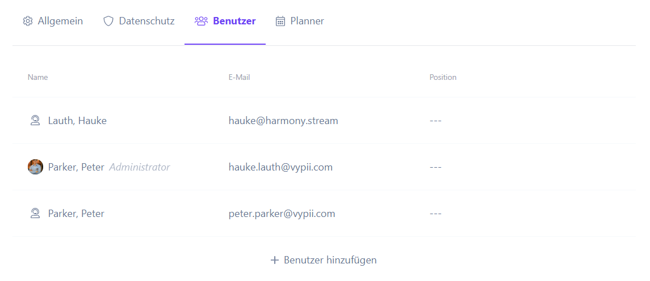Image resolution: width=650 pixels, height=281 pixels.
Task: Click the Name column header
Action: click(x=37, y=77)
